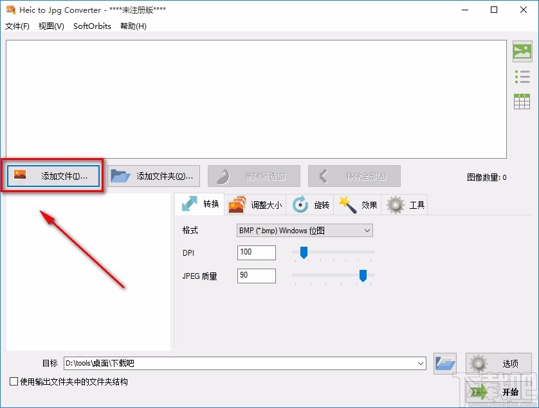The width and height of the screenshot is (539, 408).
Task: Expand the 目标 destination path dropdown
Action: pyautogui.click(x=421, y=363)
